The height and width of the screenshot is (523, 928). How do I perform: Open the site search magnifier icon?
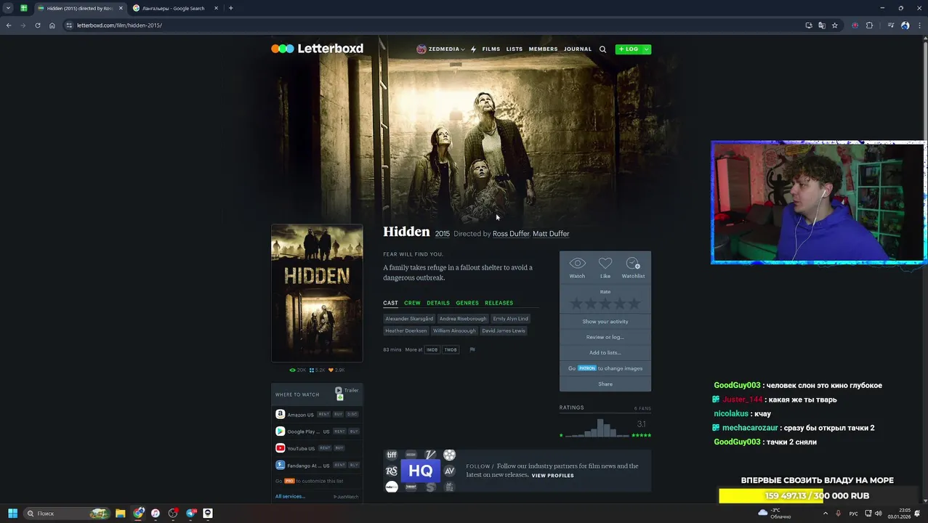tap(602, 49)
